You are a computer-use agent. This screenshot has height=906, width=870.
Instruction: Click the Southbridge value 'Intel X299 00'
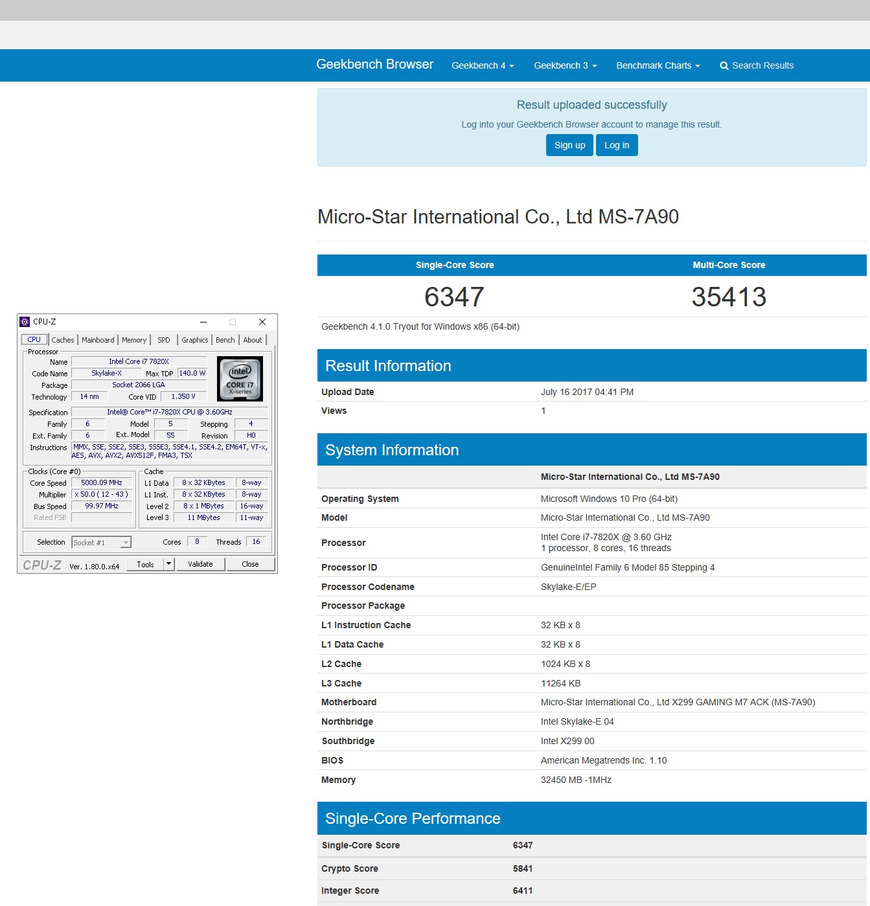pos(567,741)
